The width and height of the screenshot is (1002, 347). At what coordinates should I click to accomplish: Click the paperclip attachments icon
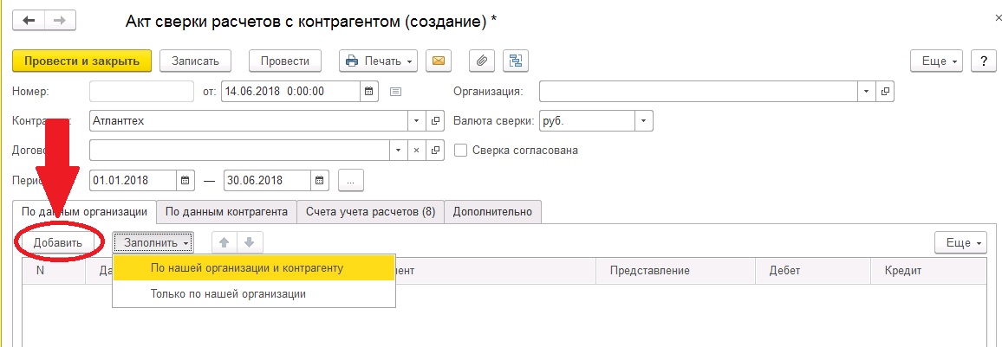pos(481,61)
